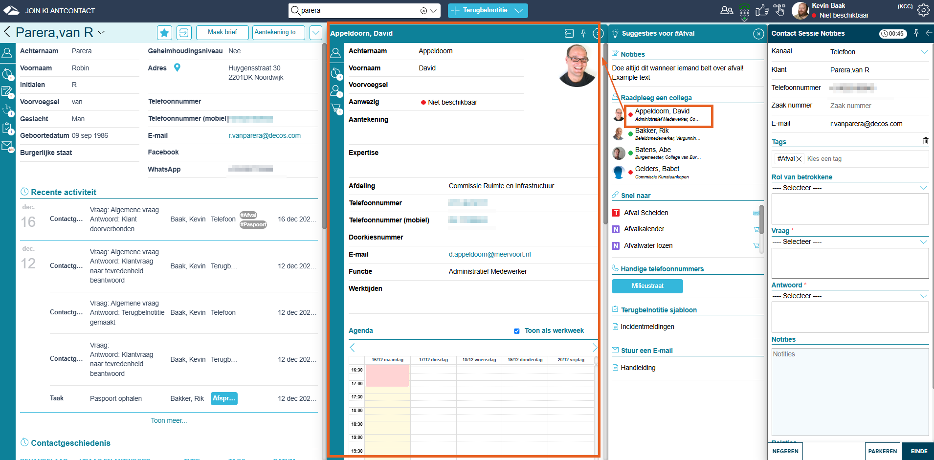Open the hand icon tab in Parera sidebar

tap(7, 110)
